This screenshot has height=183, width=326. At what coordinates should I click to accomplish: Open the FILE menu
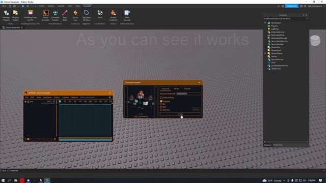(x=4, y=6)
